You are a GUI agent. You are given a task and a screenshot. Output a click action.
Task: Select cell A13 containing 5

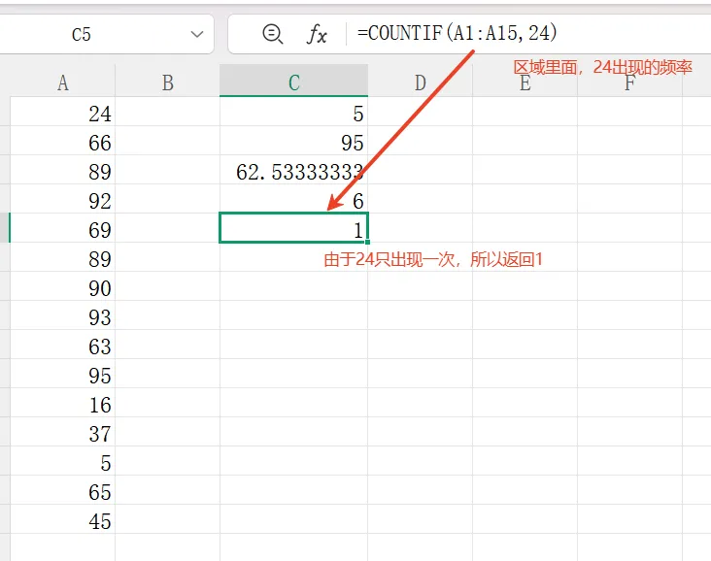coord(62,460)
